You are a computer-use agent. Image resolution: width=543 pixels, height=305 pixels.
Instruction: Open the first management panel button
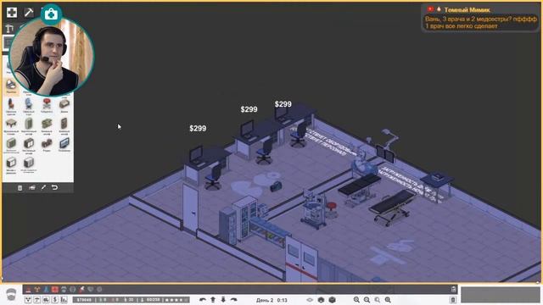click(28, 300)
